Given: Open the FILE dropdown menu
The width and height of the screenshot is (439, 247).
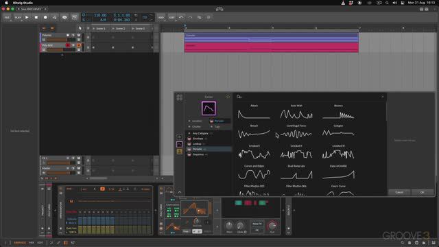Looking at the screenshot, I should click(7, 17).
